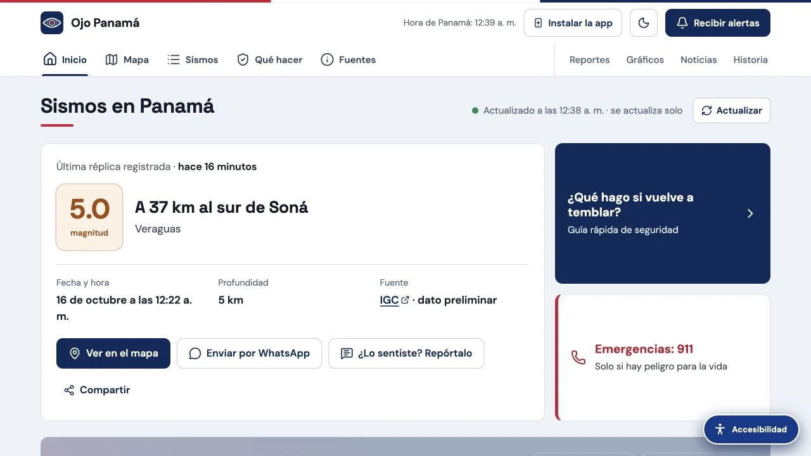This screenshot has width=811, height=456.
Task: Switch to the Mapa tab
Action: coord(127,60)
